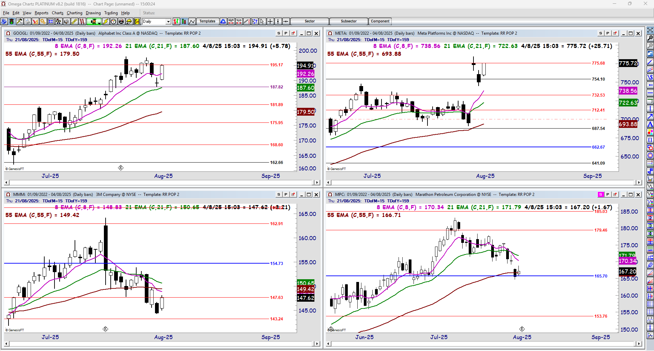Viewport: 654px width, 351px height.
Task: Click the META chart horizontal scrollbar
Action: point(484,183)
